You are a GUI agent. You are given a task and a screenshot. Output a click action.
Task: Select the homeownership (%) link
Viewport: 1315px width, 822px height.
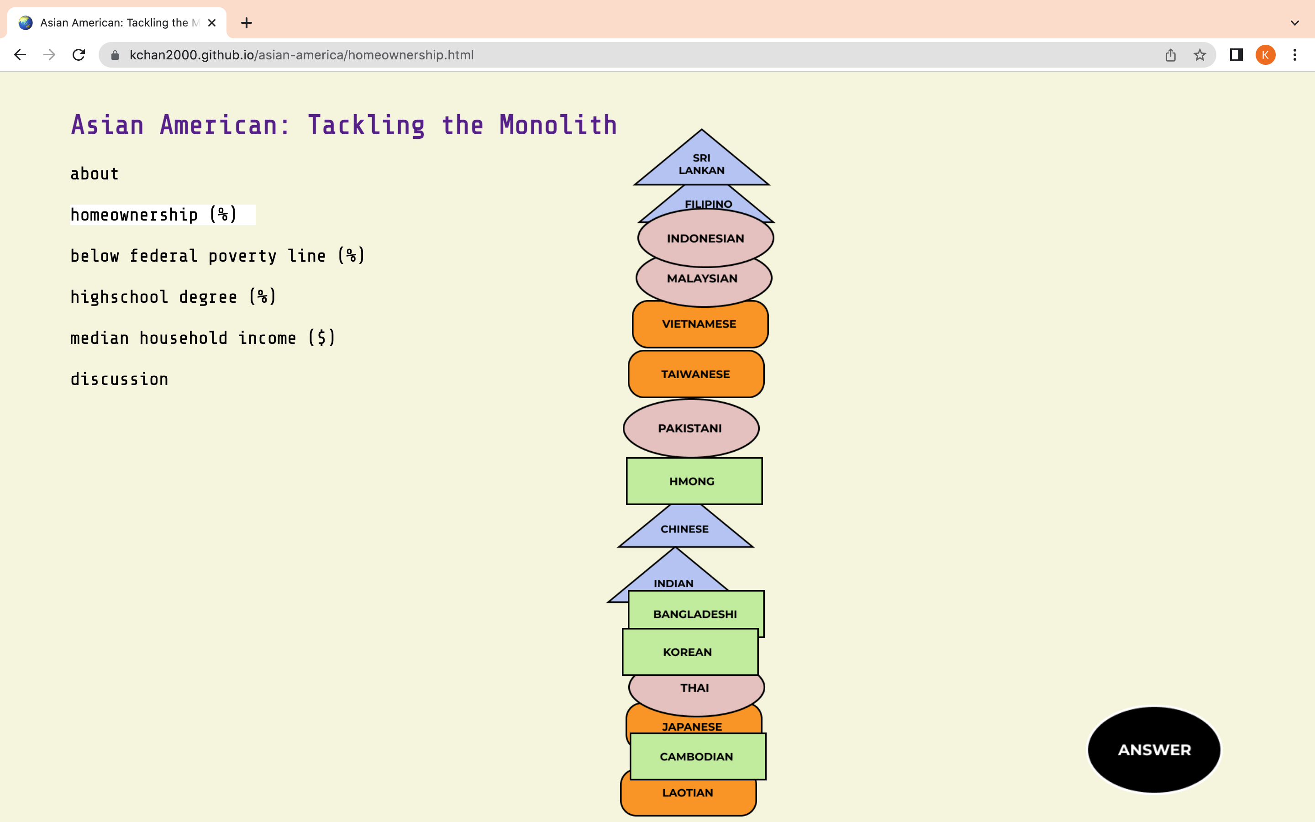click(154, 215)
